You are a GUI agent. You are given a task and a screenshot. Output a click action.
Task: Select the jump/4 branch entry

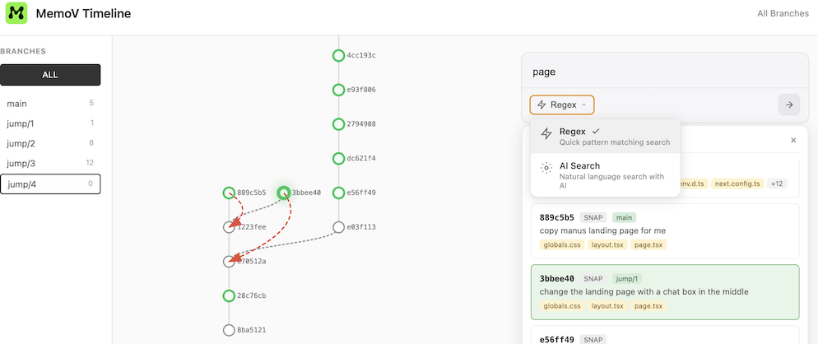point(50,184)
